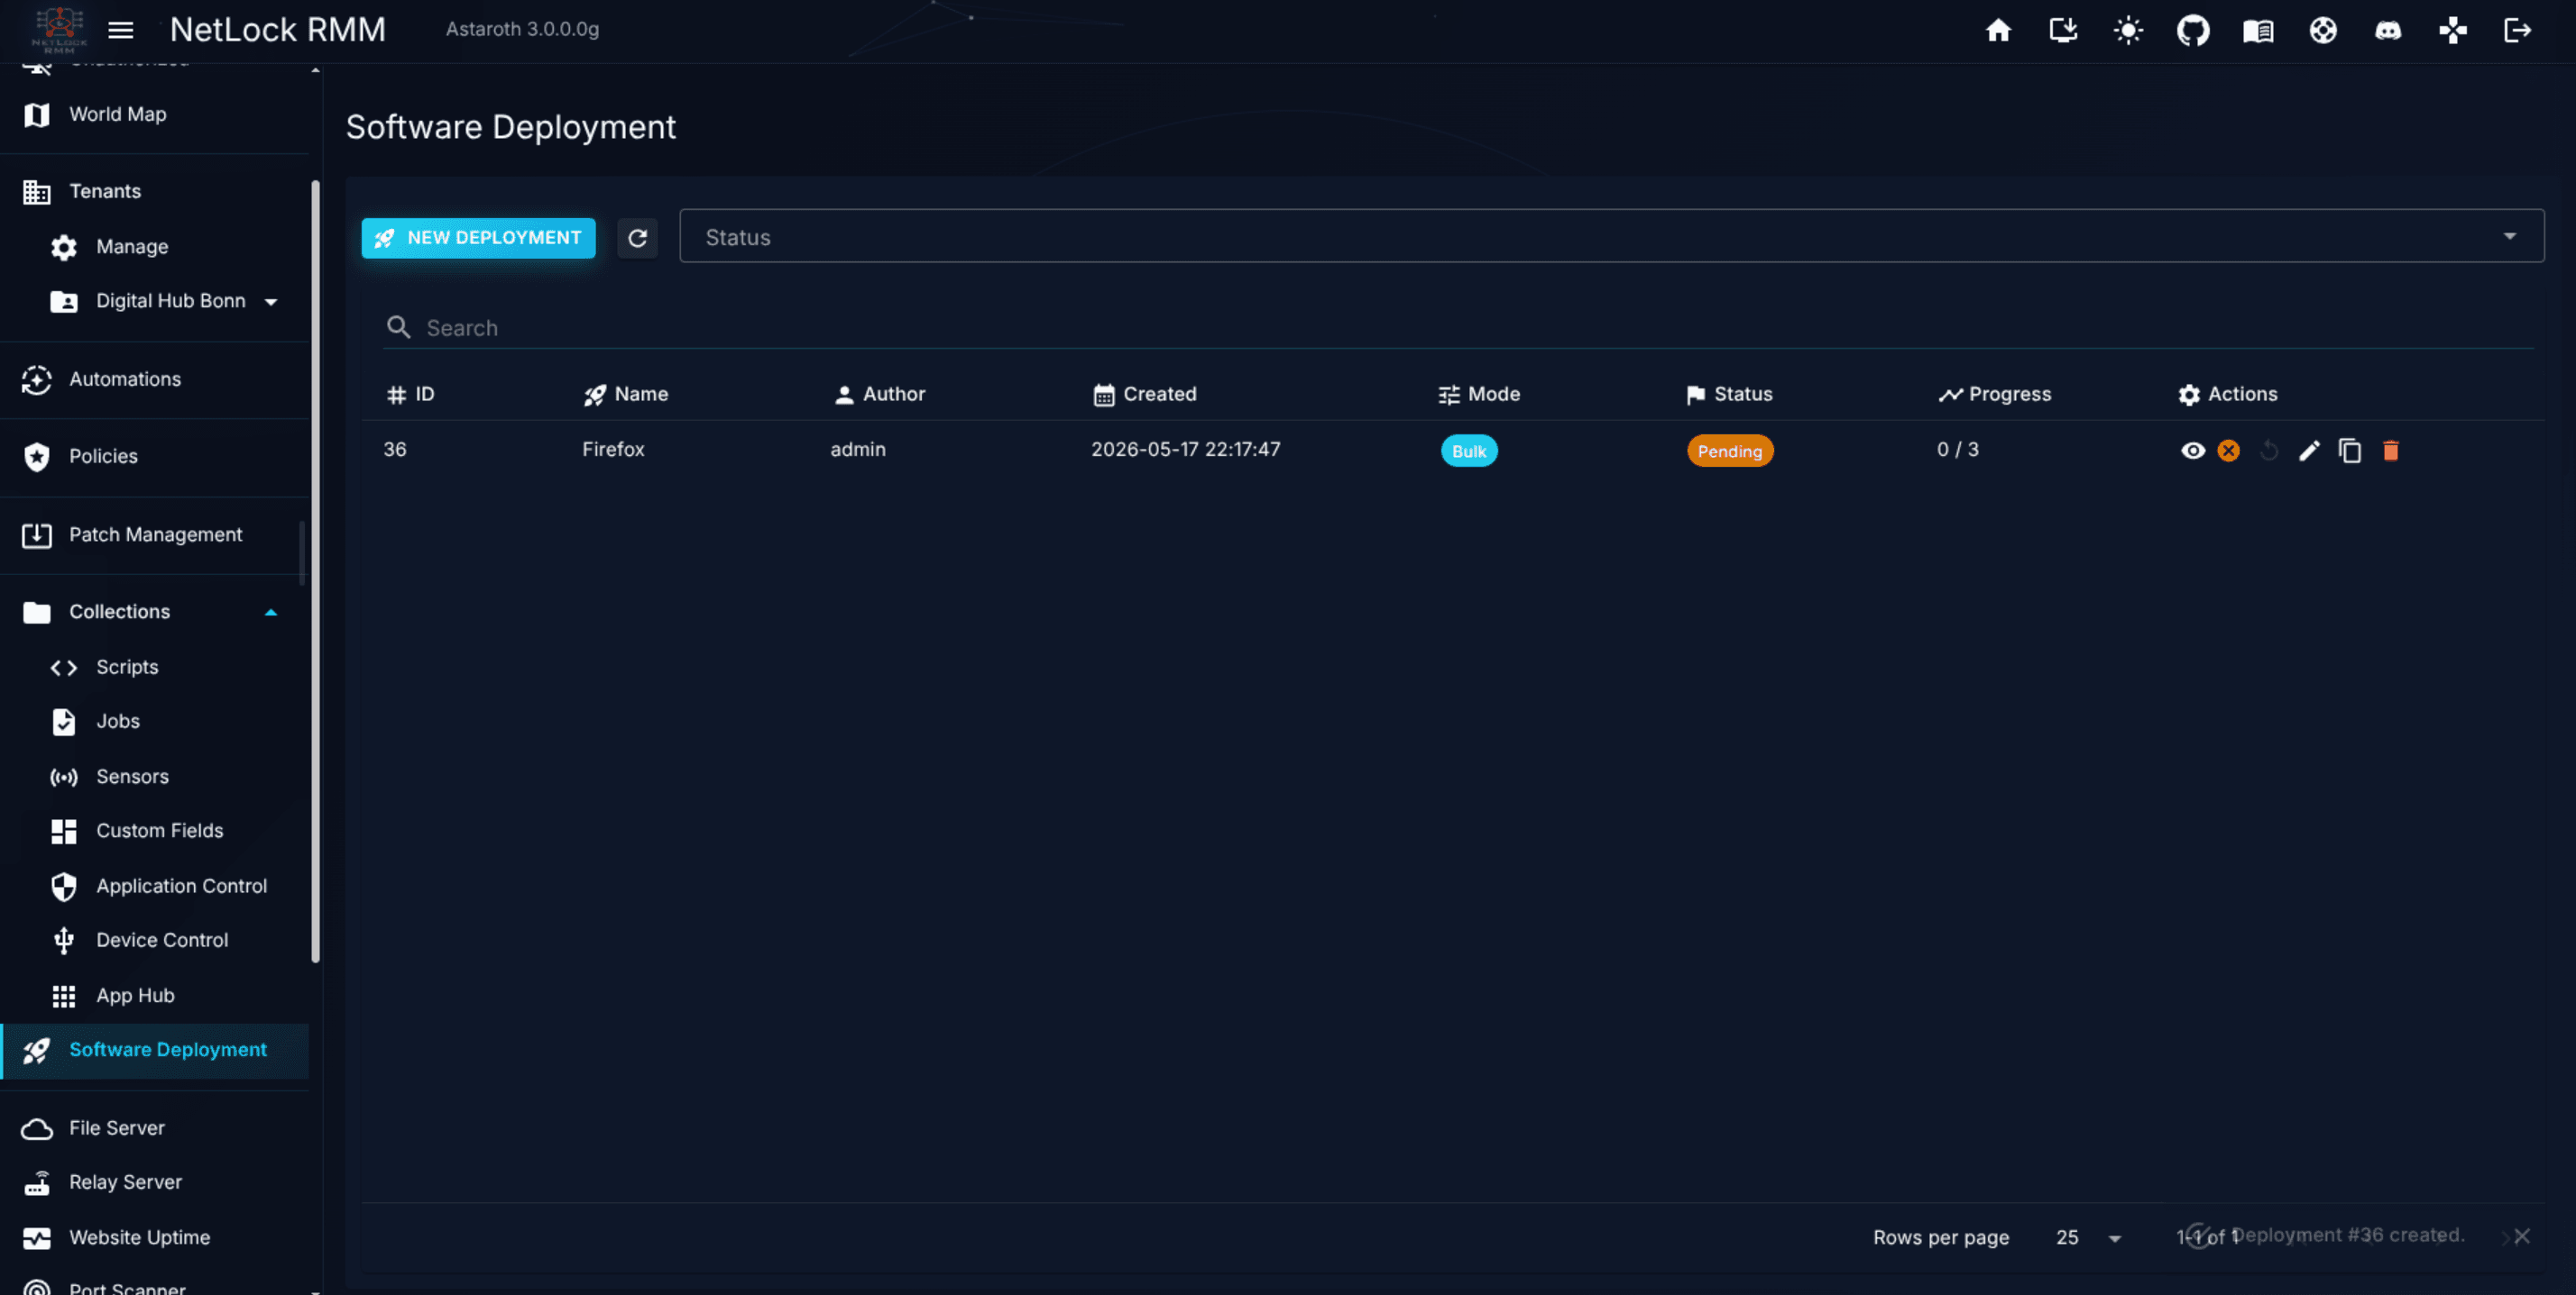Click the Firefox deployment name cell
Viewport: 2576px width, 1295px height.
click(613, 450)
